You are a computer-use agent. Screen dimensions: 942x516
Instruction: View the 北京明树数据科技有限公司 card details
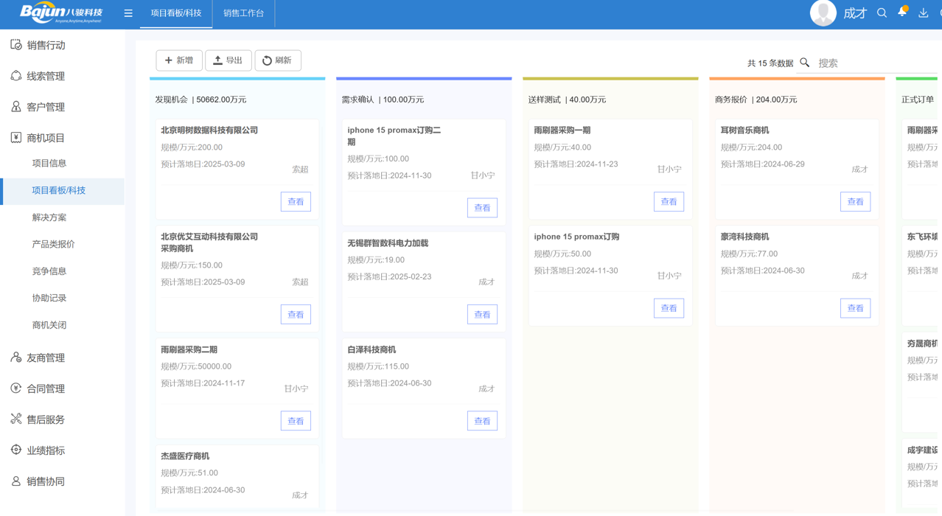coord(296,201)
